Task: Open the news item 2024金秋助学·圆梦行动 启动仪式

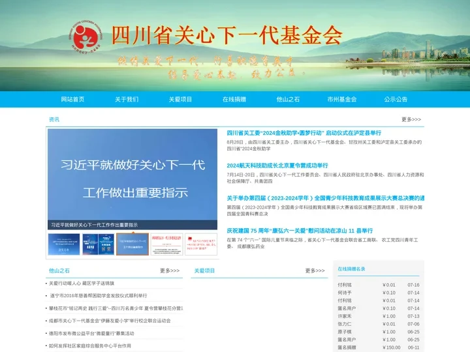Action: coord(304,133)
